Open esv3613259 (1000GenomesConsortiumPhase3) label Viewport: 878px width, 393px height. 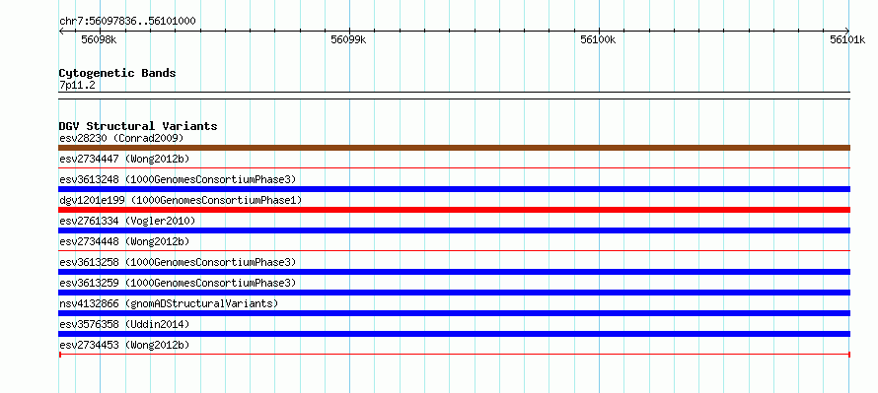pos(177,283)
